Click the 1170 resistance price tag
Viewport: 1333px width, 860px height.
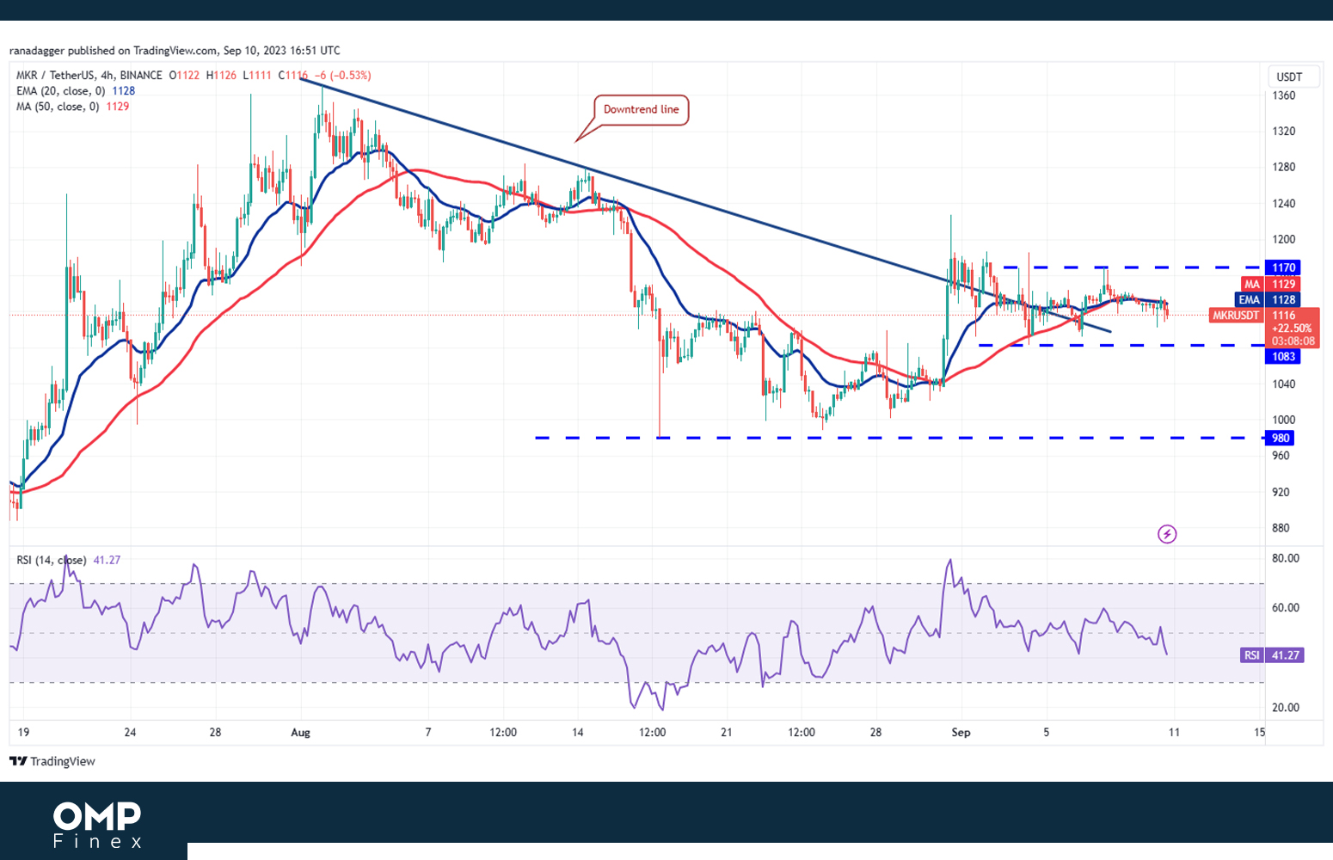pos(1282,267)
